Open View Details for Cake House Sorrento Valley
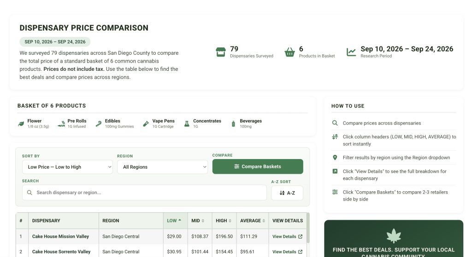The image size is (472, 257). click(287, 251)
